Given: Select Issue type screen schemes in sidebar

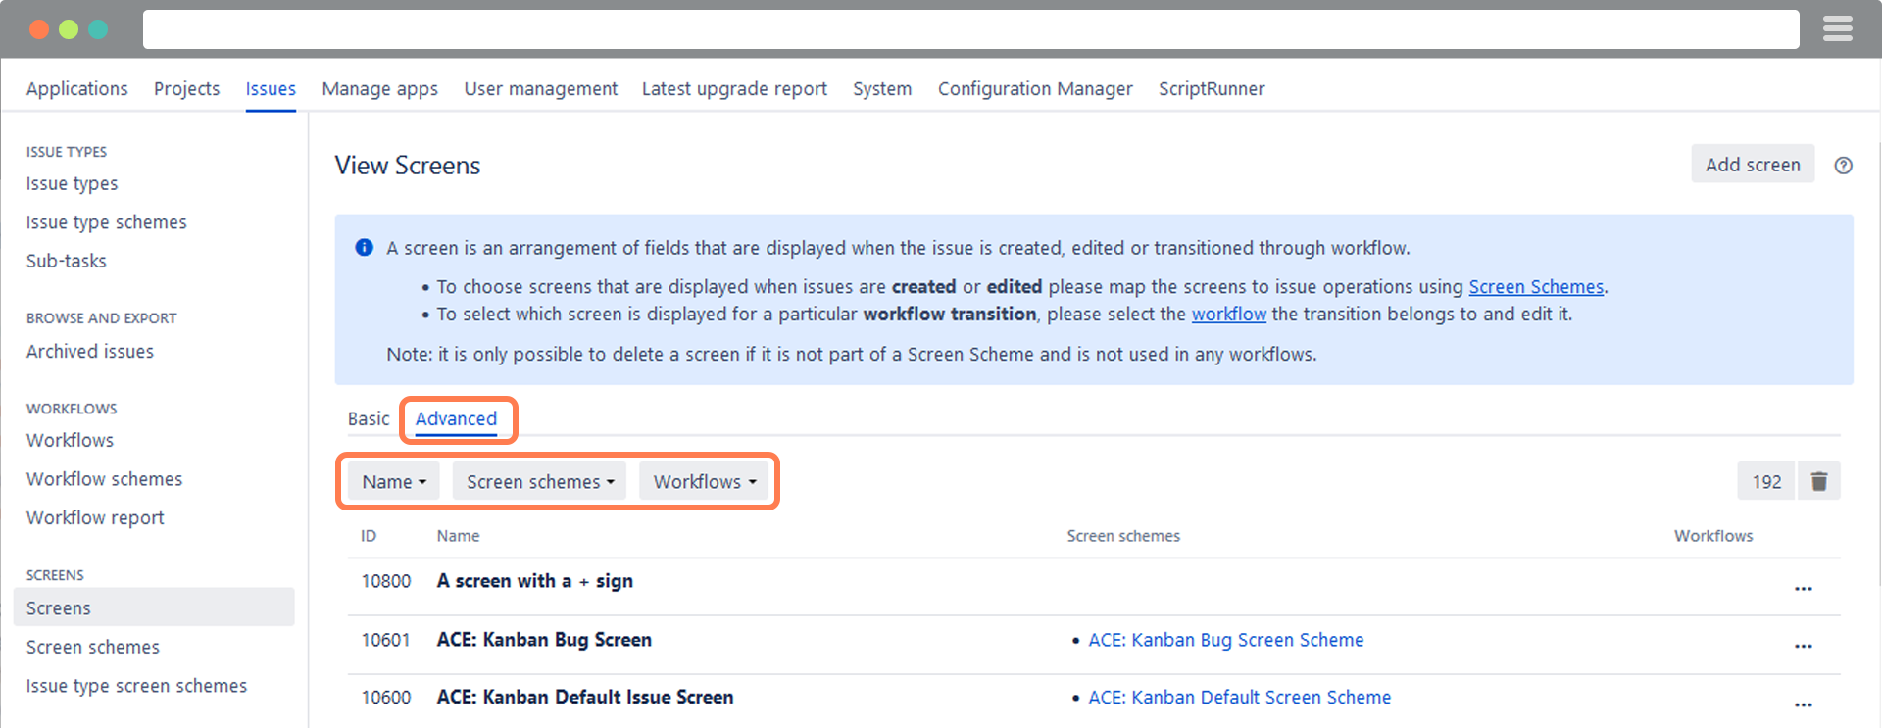Looking at the screenshot, I should [x=136, y=686].
